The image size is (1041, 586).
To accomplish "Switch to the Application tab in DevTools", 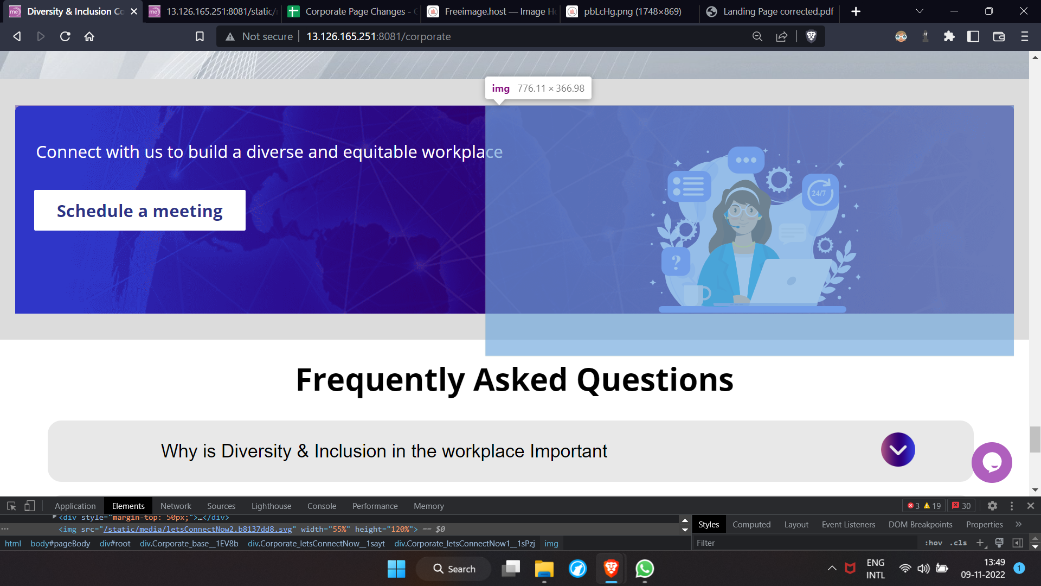I will [x=75, y=506].
